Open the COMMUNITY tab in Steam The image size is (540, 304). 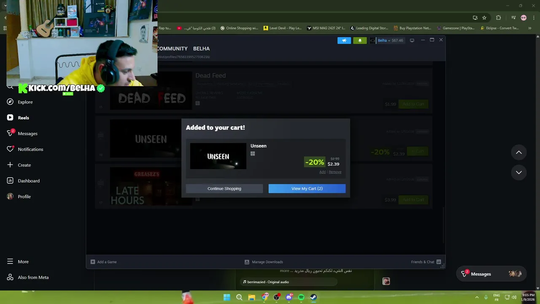[x=172, y=49]
